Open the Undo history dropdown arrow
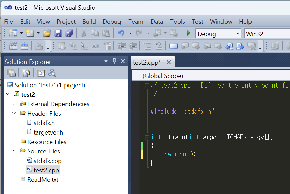Image resolution: width=290 pixels, height=194 pixels. pyautogui.click(x=130, y=33)
